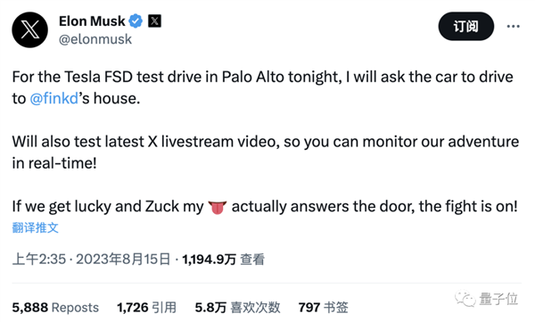Click the blue verified checkmark badge
535x322 pixels.
pos(136,21)
